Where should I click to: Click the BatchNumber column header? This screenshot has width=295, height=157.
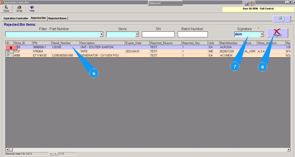click(x=231, y=43)
